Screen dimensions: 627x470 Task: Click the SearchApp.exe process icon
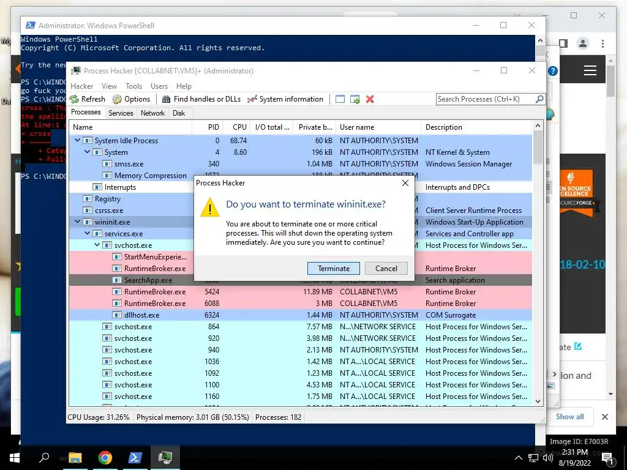[x=117, y=280]
